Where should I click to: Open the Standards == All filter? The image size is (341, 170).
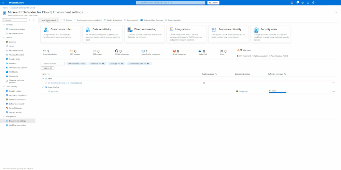tap(97, 64)
